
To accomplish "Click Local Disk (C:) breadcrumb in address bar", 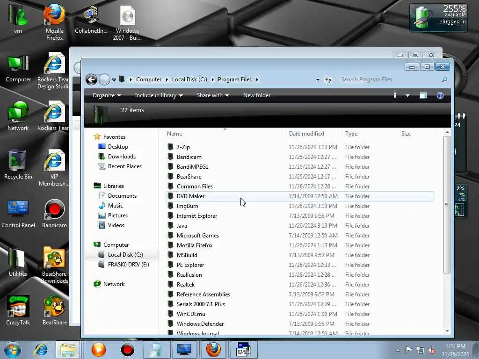I will click(189, 79).
